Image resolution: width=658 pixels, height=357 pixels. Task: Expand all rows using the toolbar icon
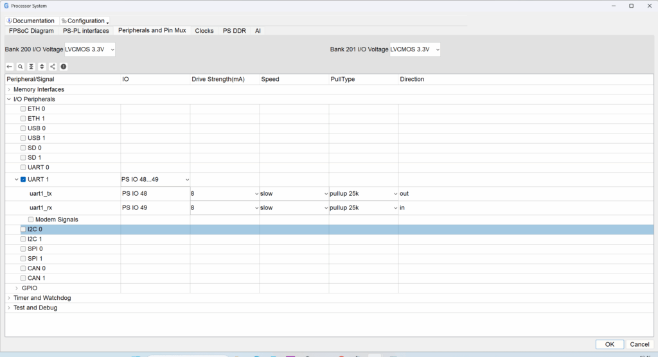point(42,67)
